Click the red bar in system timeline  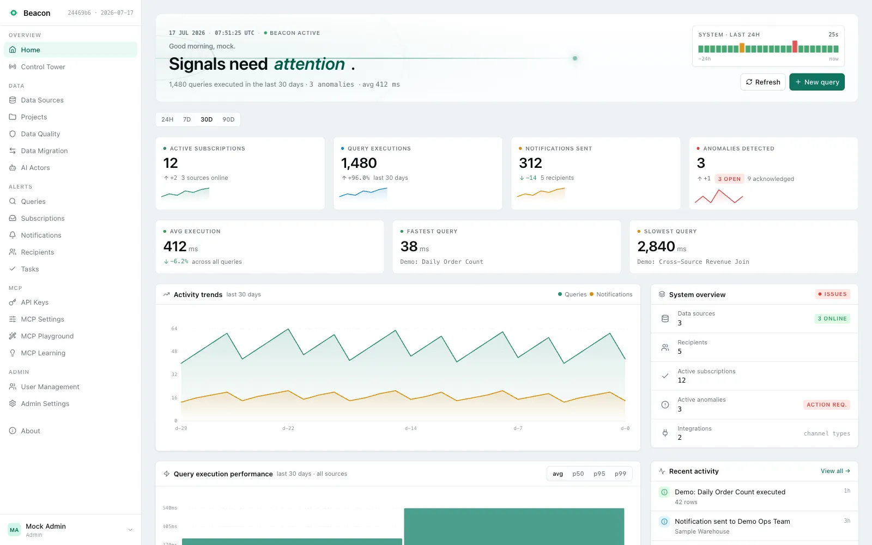(795, 46)
